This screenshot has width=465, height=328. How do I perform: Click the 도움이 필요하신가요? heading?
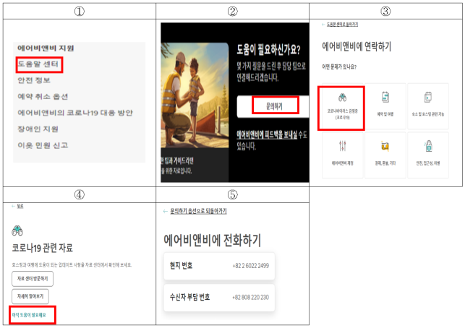(268, 50)
